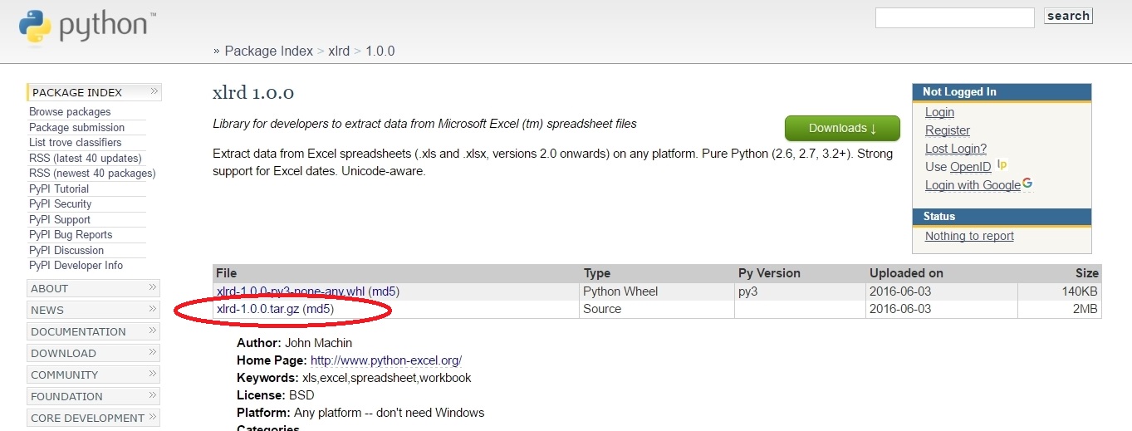Open the PACKAGE INDEX menu item
Screen dimensions: 1132x431
(x=94, y=92)
